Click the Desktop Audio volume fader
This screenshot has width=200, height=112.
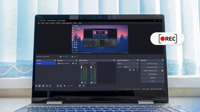click(81, 67)
